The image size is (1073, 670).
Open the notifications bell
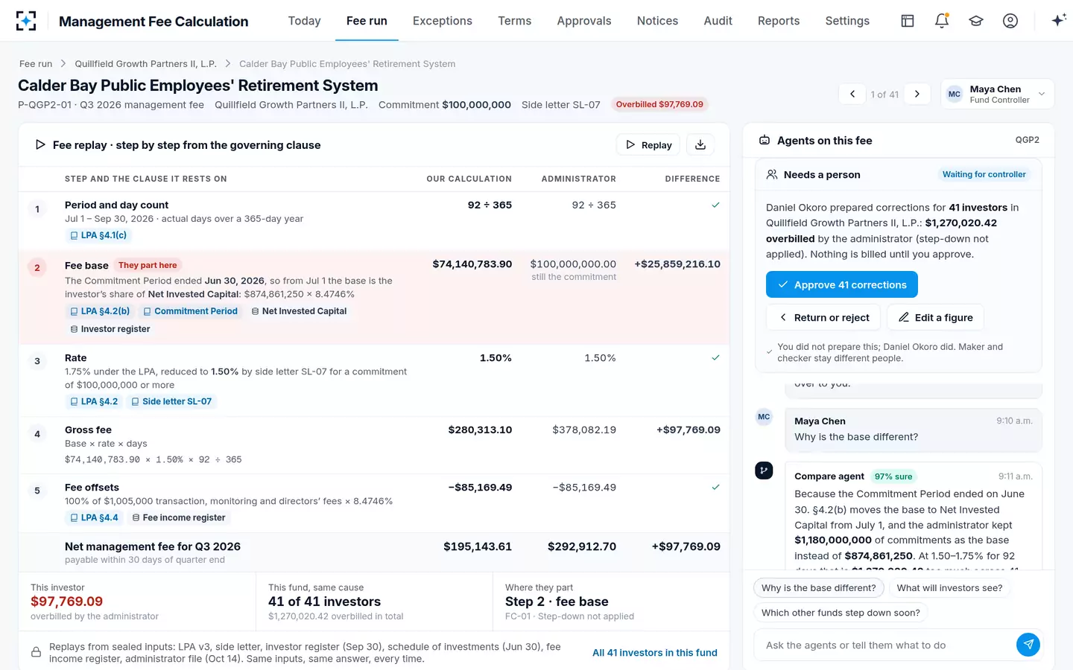942,21
